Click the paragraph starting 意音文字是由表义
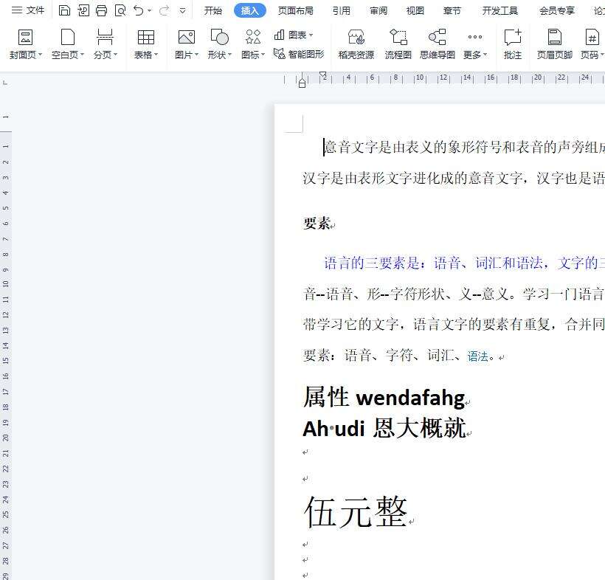This screenshot has width=605, height=580. pos(464,147)
